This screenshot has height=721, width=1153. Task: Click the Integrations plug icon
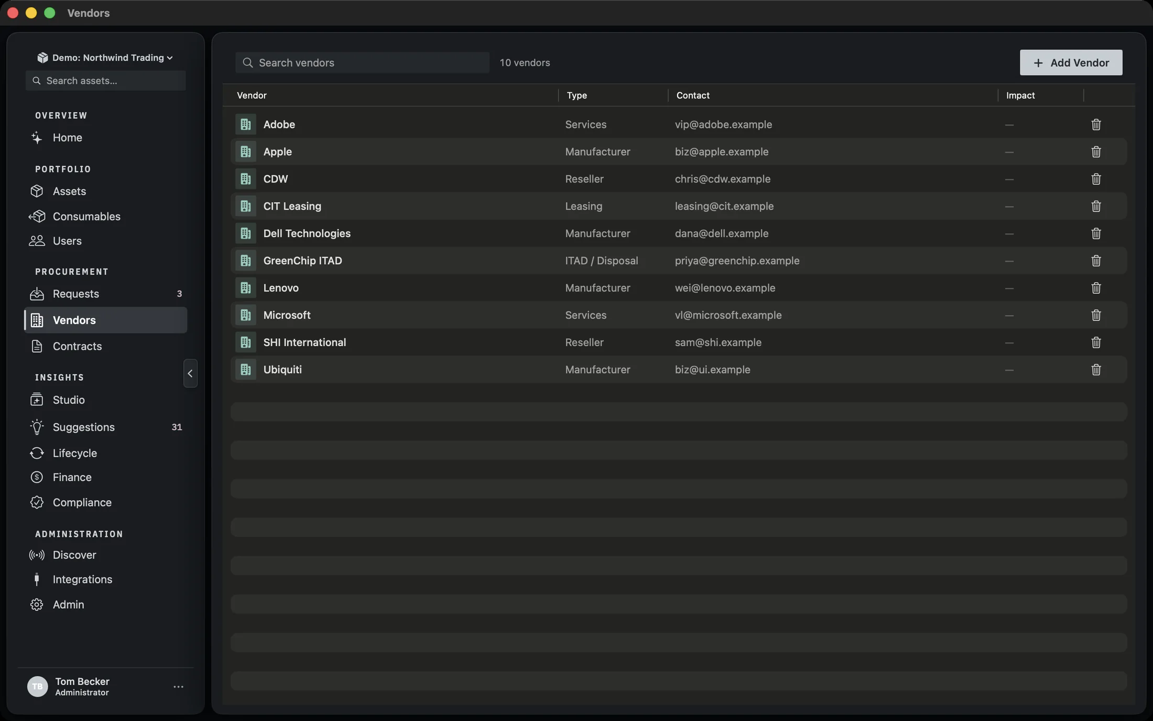click(x=37, y=580)
